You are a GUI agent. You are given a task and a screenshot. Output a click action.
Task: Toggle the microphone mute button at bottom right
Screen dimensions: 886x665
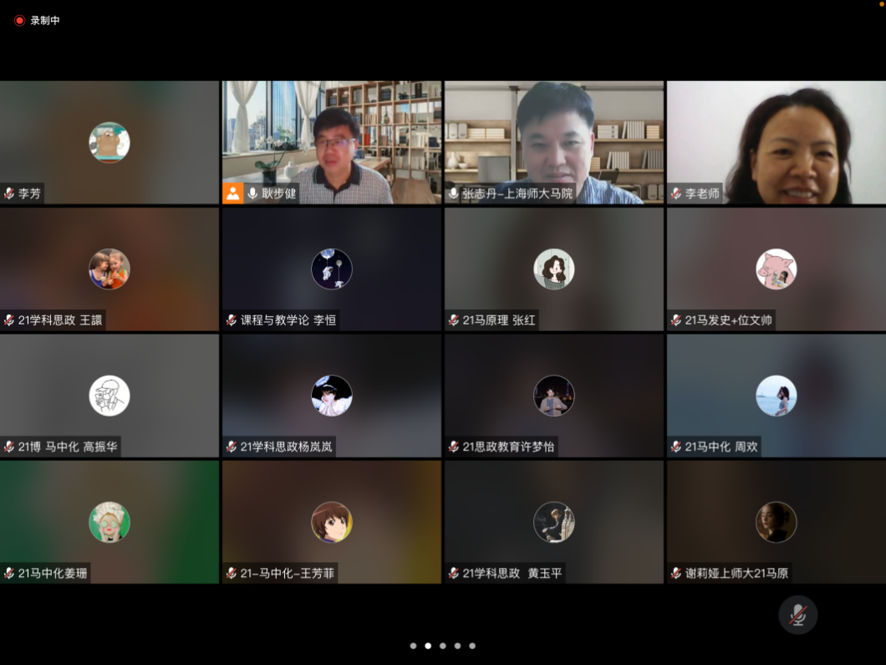797,615
